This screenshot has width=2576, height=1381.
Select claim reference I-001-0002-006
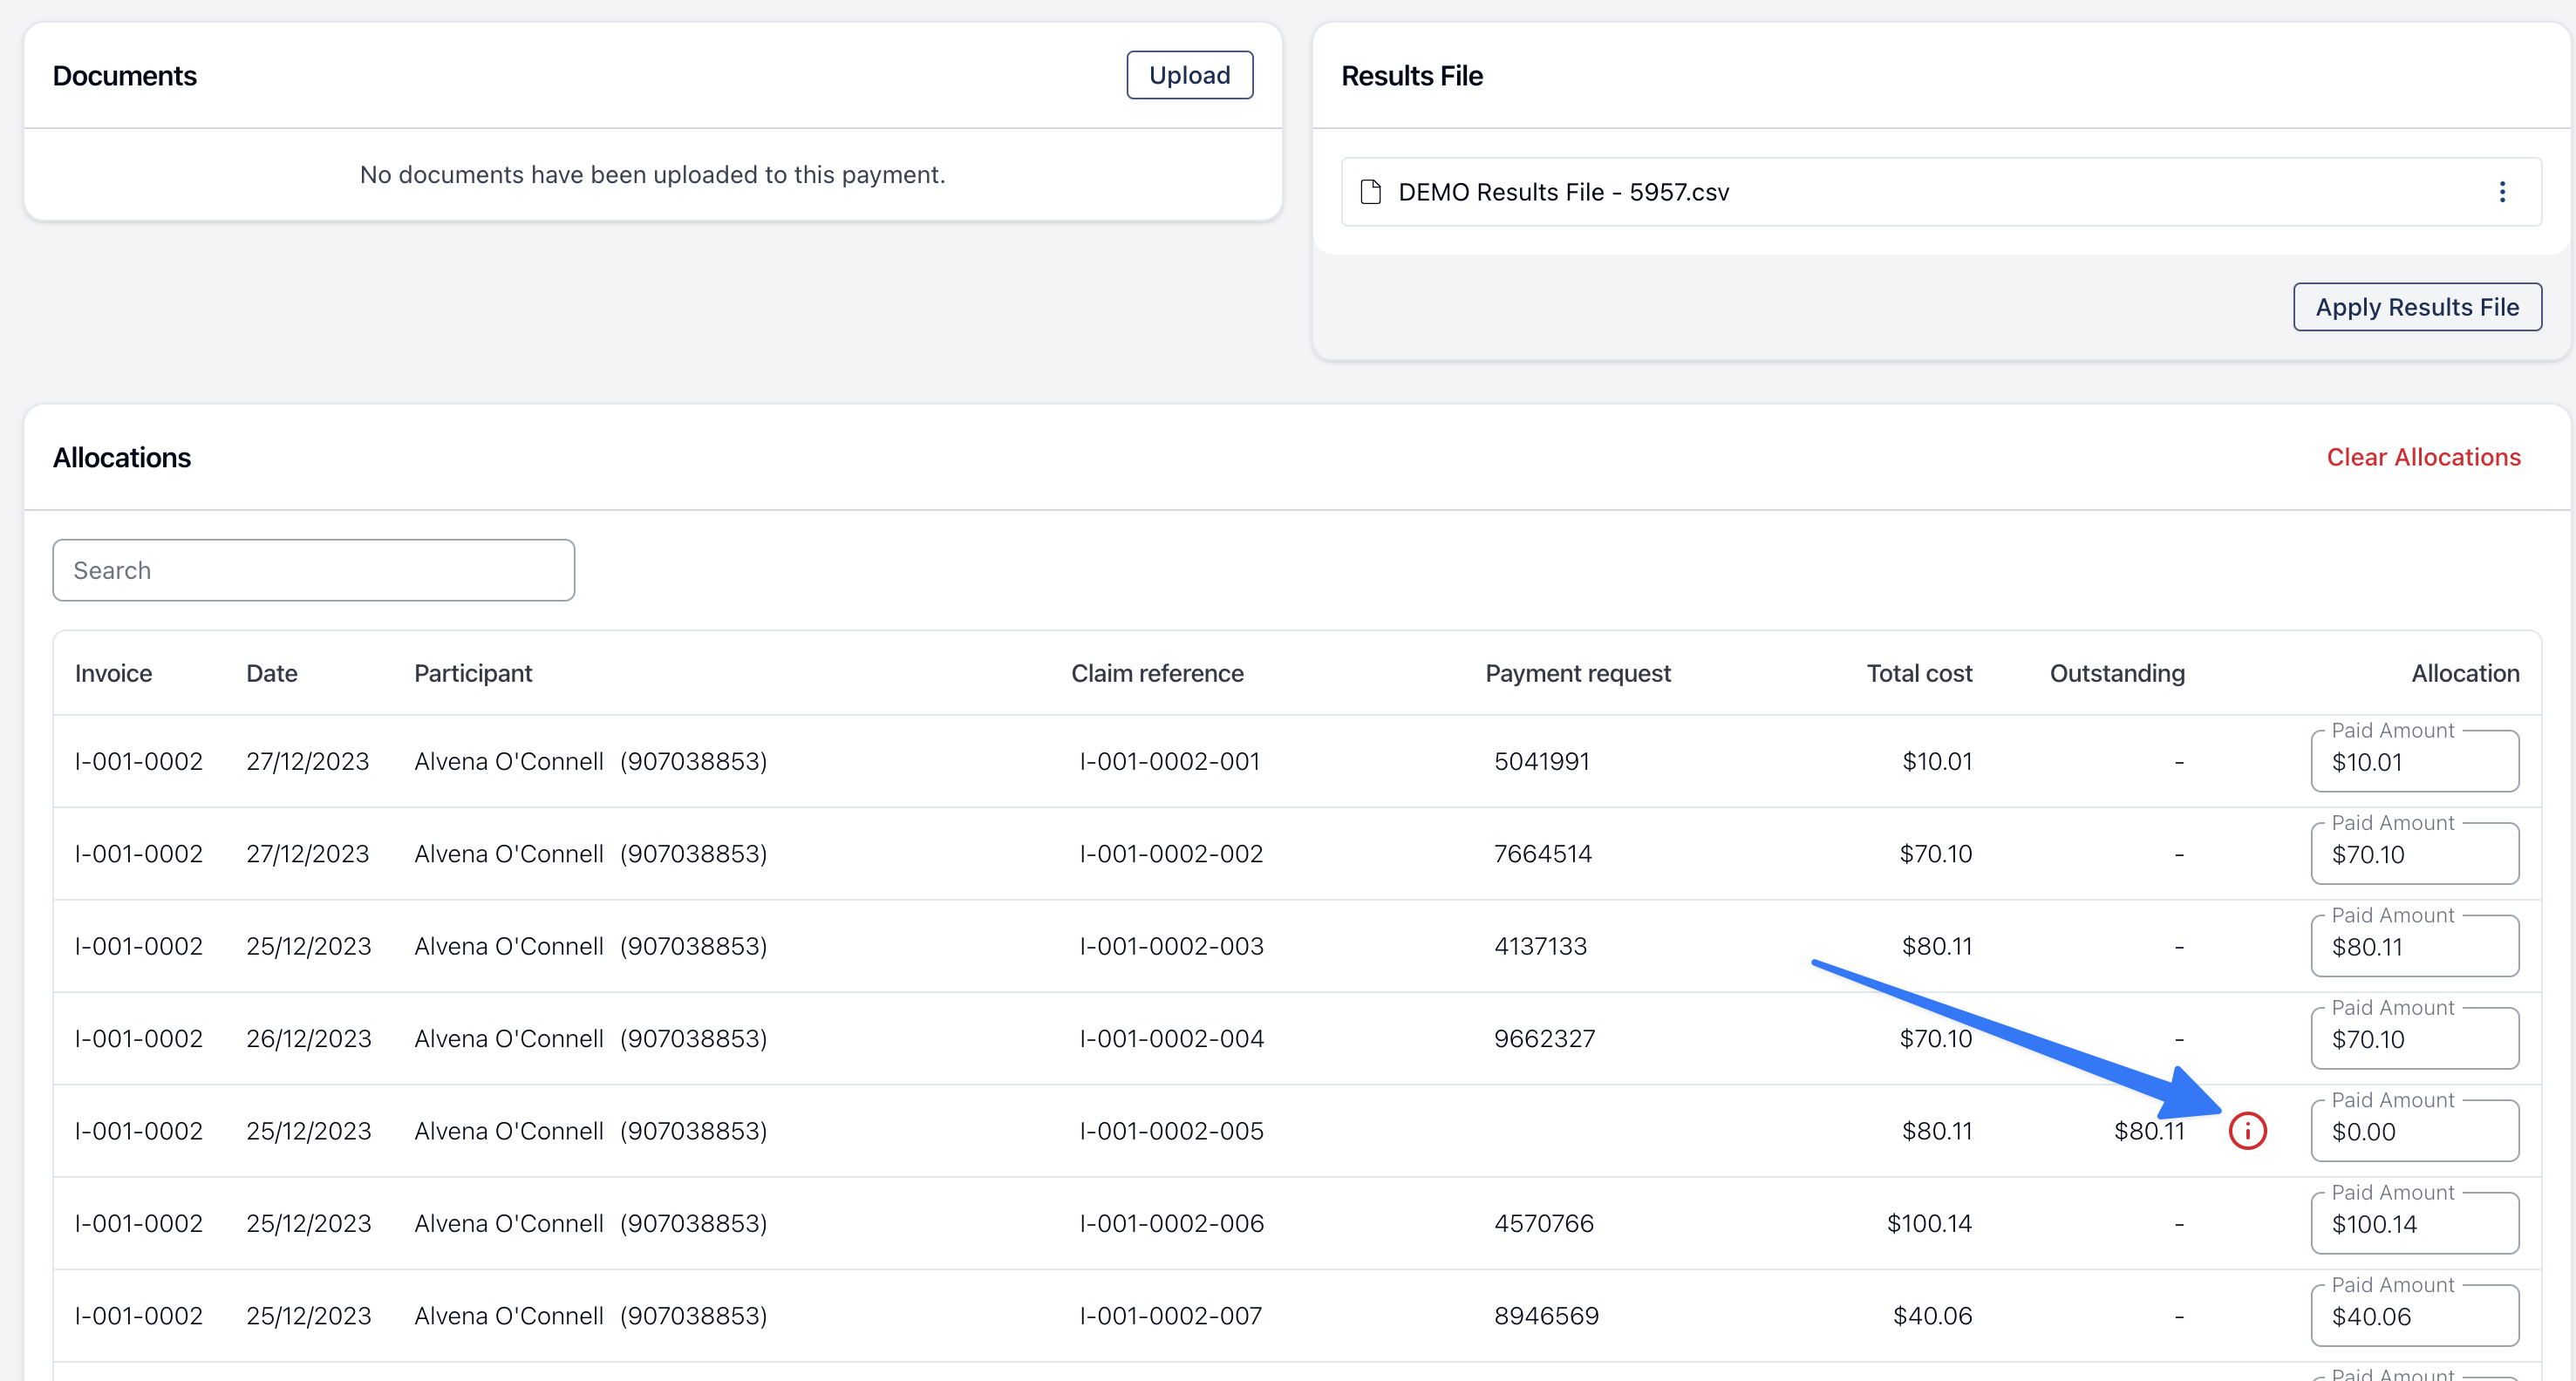point(1171,1223)
